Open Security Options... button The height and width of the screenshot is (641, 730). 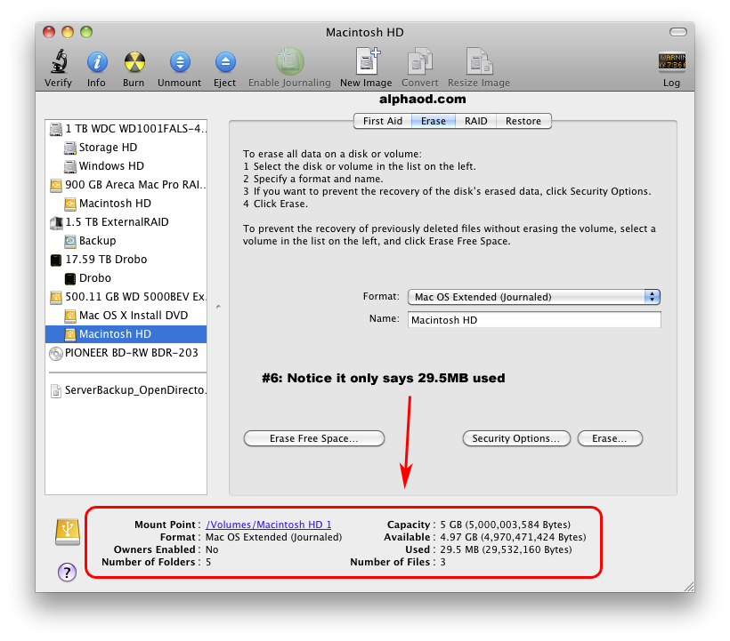(515, 438)
